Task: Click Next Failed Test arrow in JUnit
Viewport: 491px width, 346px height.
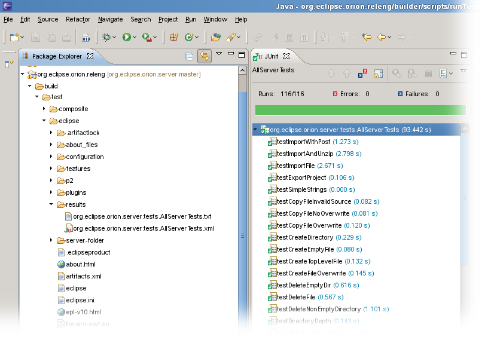Action: [331, 74]
